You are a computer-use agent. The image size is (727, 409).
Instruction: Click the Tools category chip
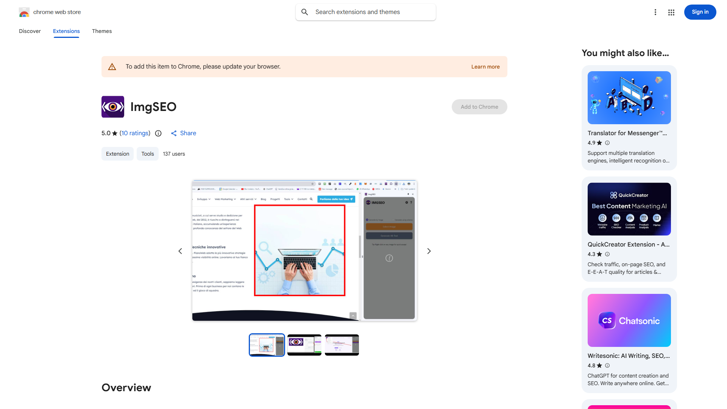click(x=147, y=154)
